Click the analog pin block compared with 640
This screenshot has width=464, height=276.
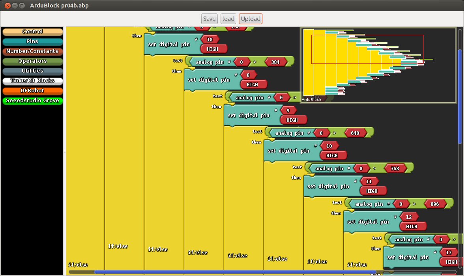pos(290,133)
